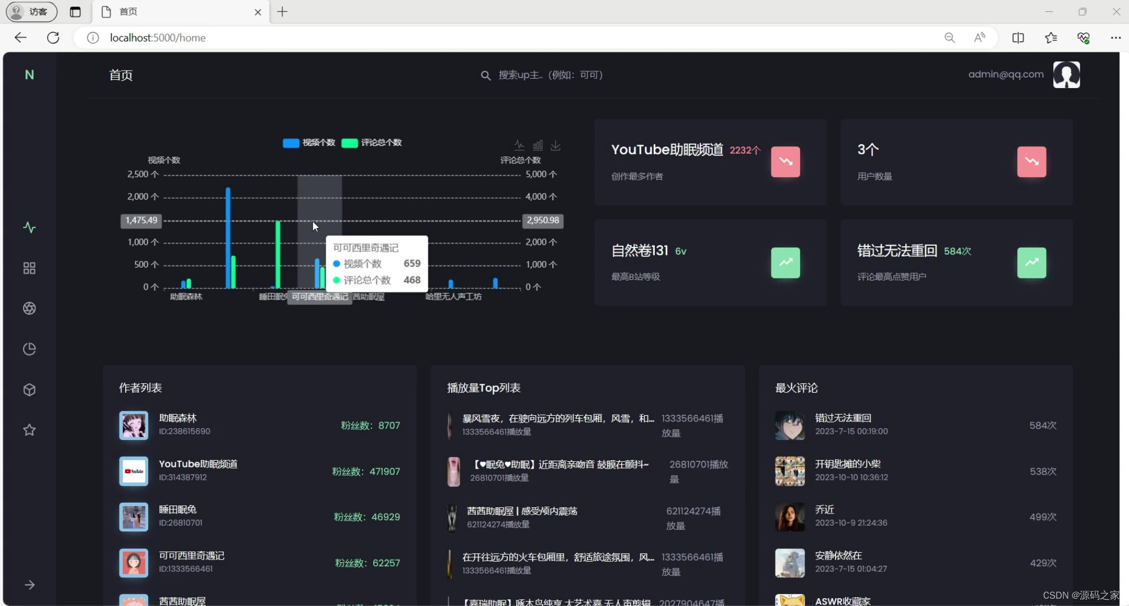This screenshot has height=606, width=1129.
Task: View site information icon in address bar
Action: coord(93,38)
